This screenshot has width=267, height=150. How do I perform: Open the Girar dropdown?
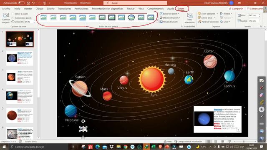pyautogui.click(x=225, y=22)
